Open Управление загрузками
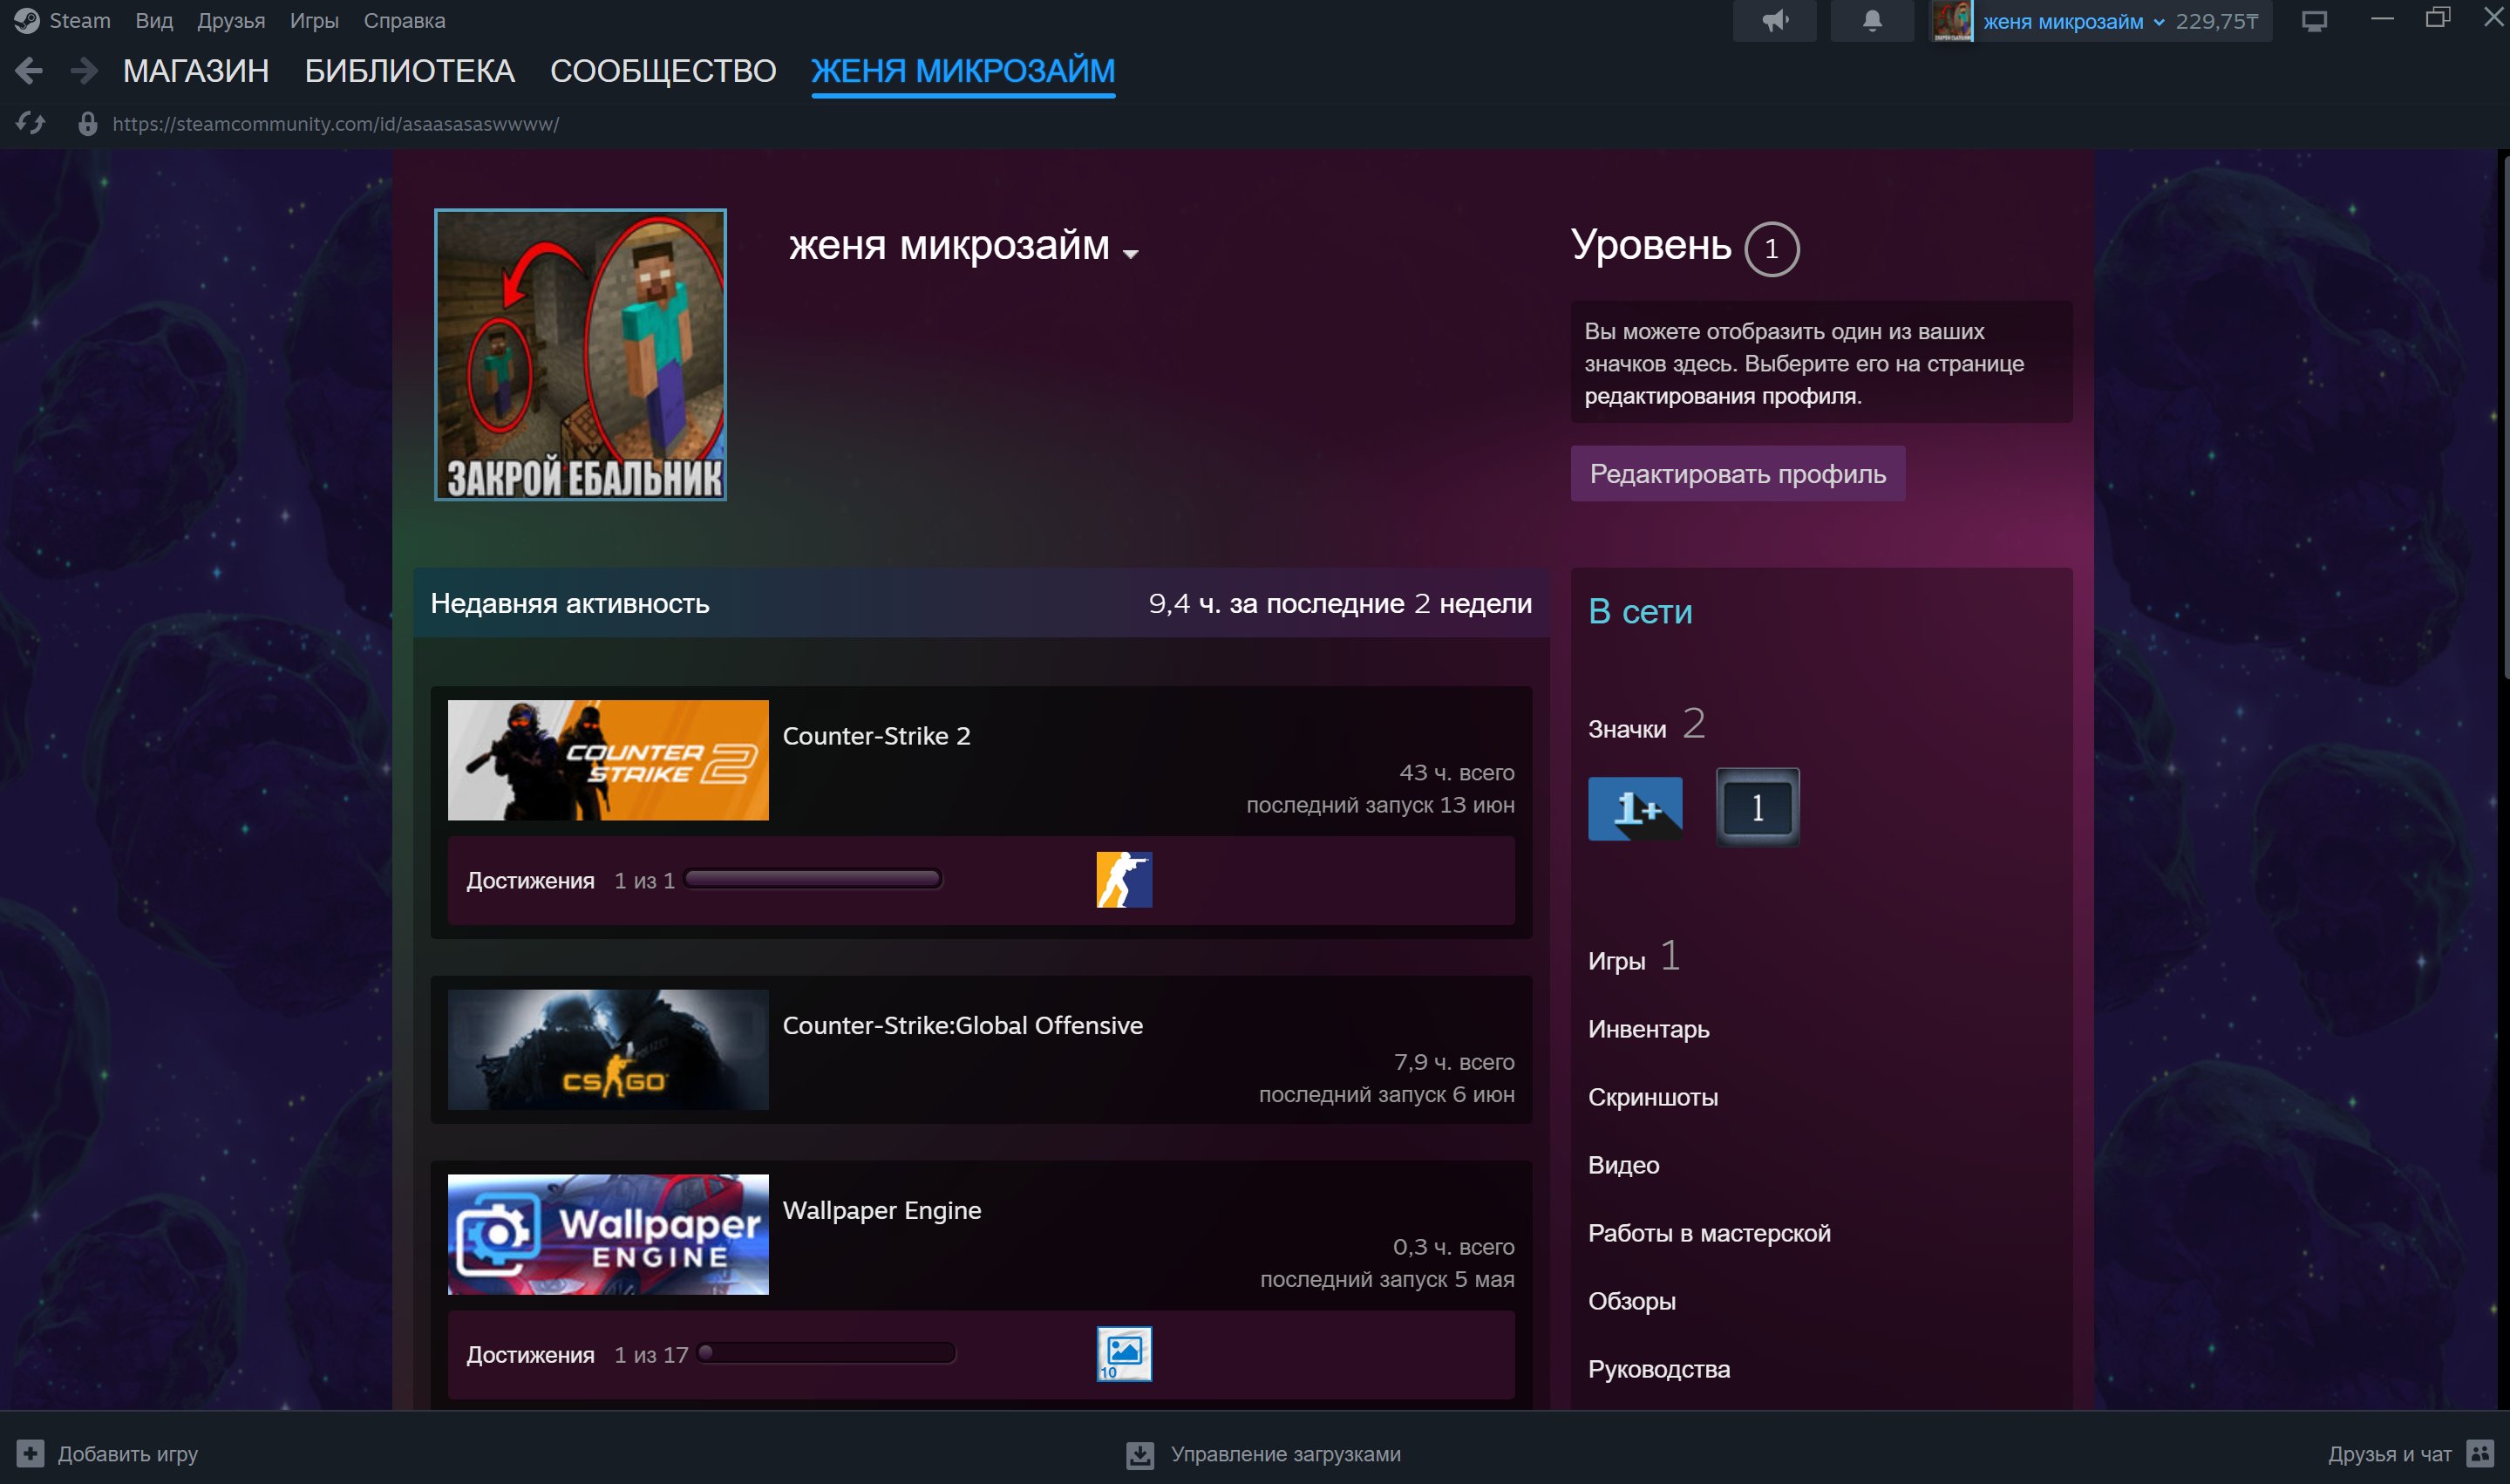This screenshot has width=2510, height=1484. (x=1285, y=1454)
